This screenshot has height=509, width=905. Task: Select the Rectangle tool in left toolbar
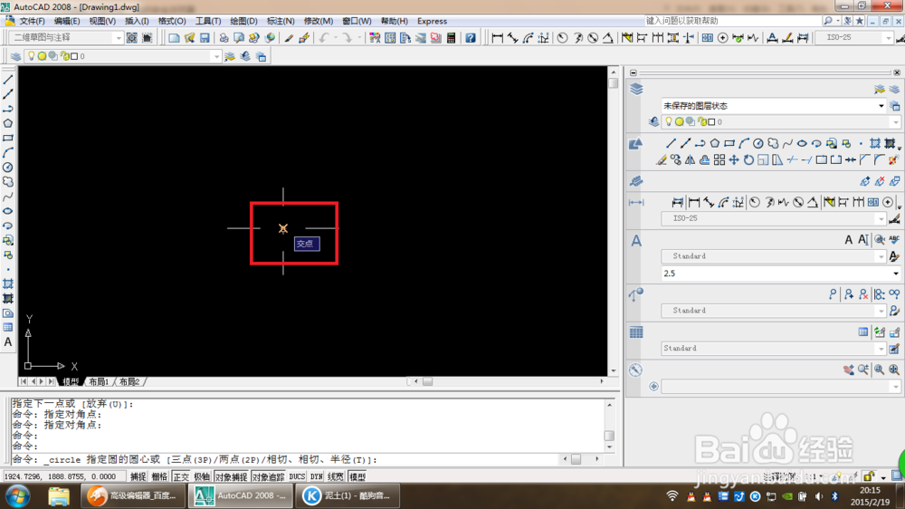pyautogui.click(x=8, y=138)
